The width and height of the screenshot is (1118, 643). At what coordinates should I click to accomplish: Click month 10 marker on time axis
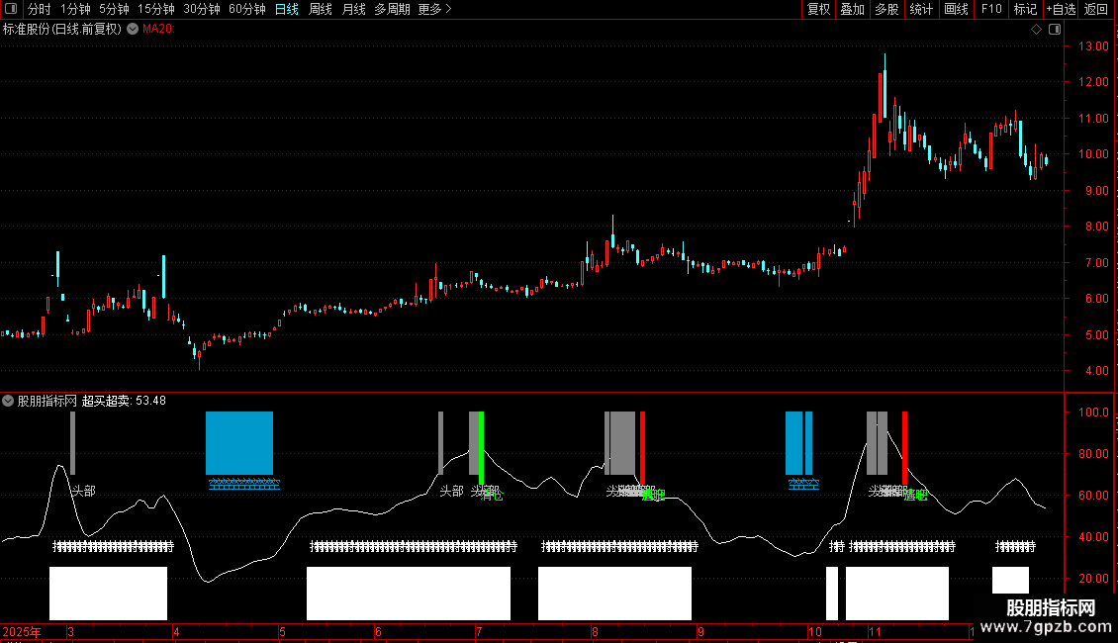[815, 631]
